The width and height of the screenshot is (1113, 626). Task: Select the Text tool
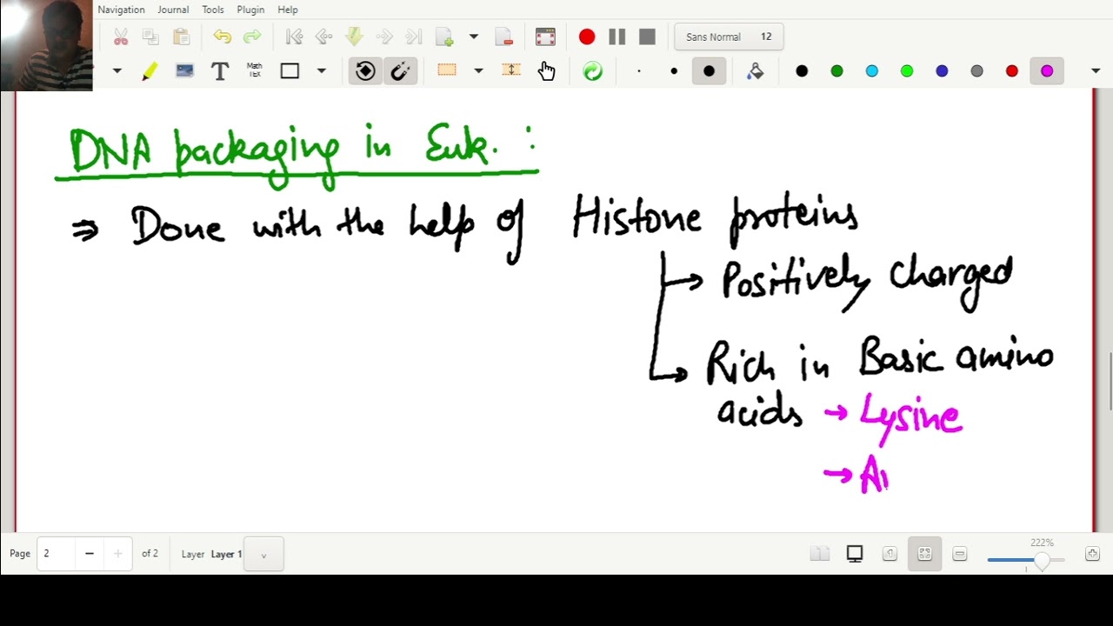point(220,71)
